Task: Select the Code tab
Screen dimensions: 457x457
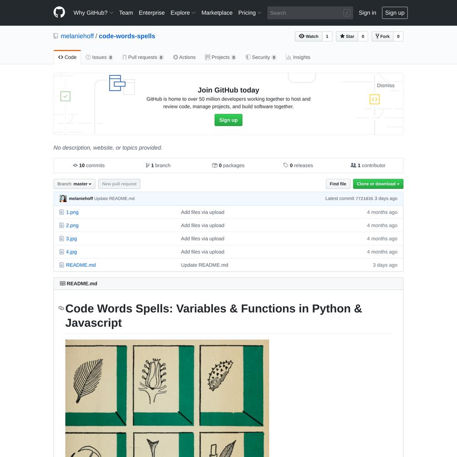Action: 67,57
